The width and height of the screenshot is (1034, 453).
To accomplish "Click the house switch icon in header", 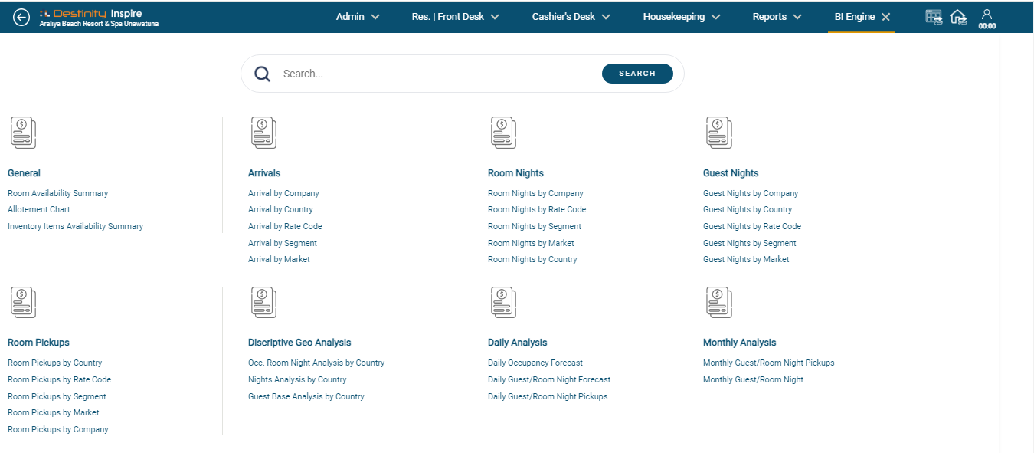I will pyautogui.click(x=958, y=17).
